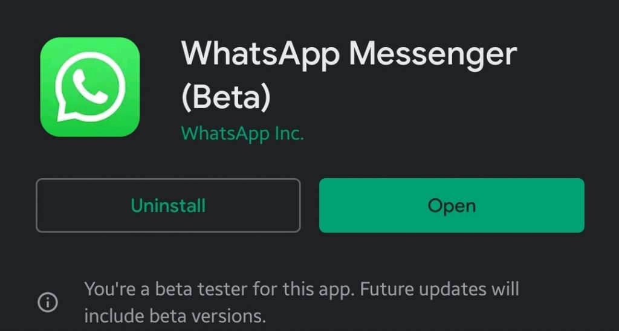Click the circled info icon
Image resolution: width=619 pixels, height=331 pixels.
48,303
